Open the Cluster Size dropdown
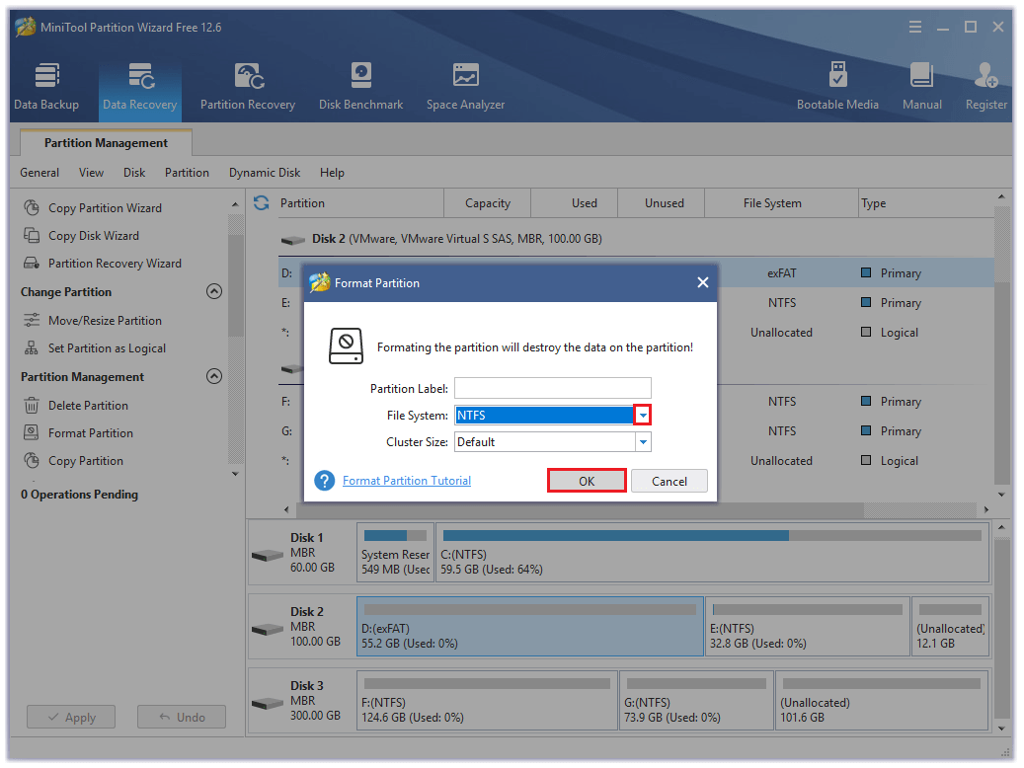 click(642, 441)
